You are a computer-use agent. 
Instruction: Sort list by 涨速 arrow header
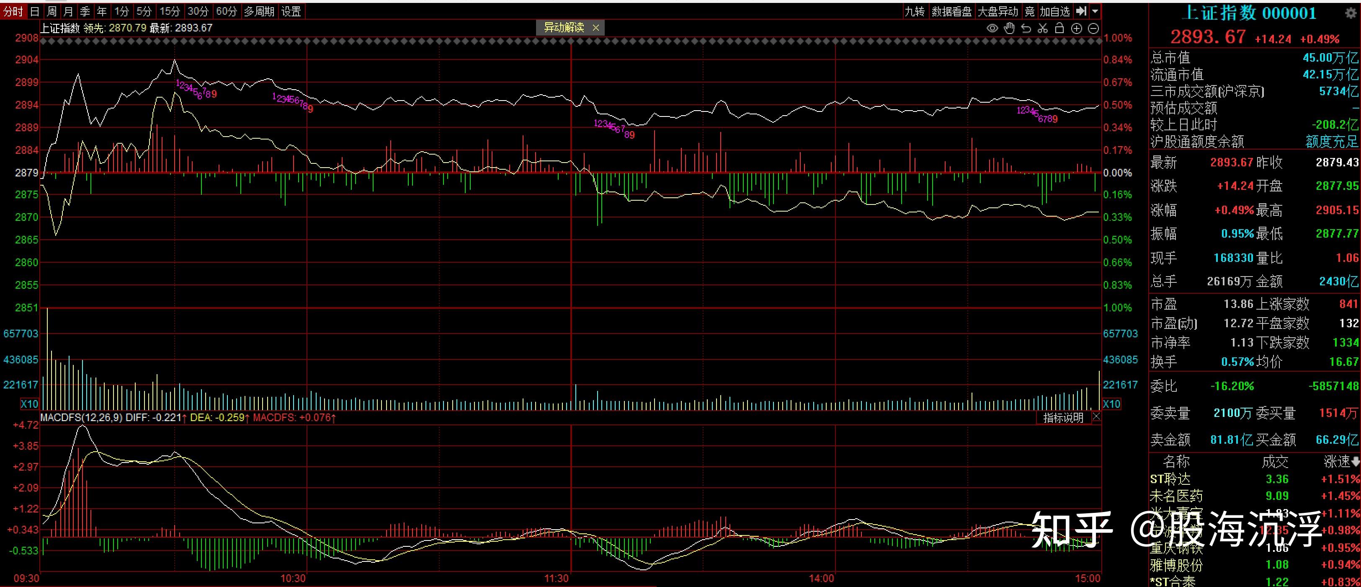[1342, 462]
